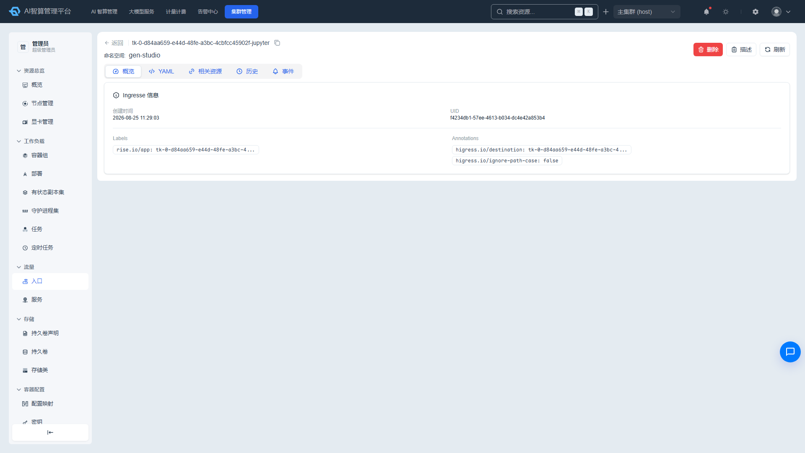Focus the 搜索资源 search field
Viewport: 805px width, 453px height.
point(544,12)
